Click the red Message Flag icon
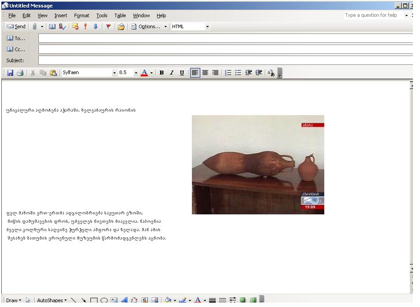420x307 pixels. pyautogui.click(x=108, y=26)
